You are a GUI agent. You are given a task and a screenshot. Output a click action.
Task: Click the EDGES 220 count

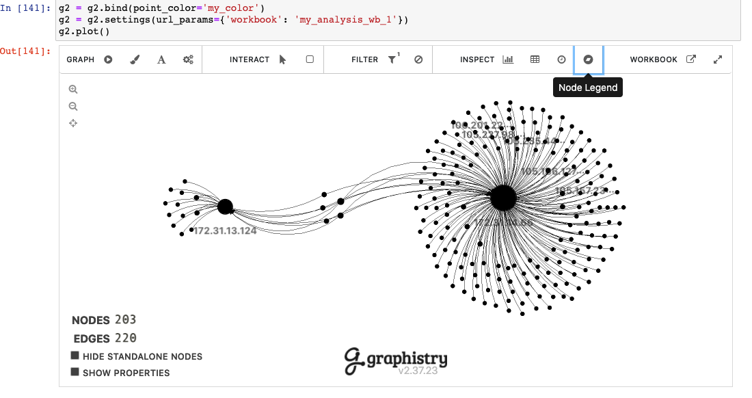pyautogui.click(x=105, y=338)
